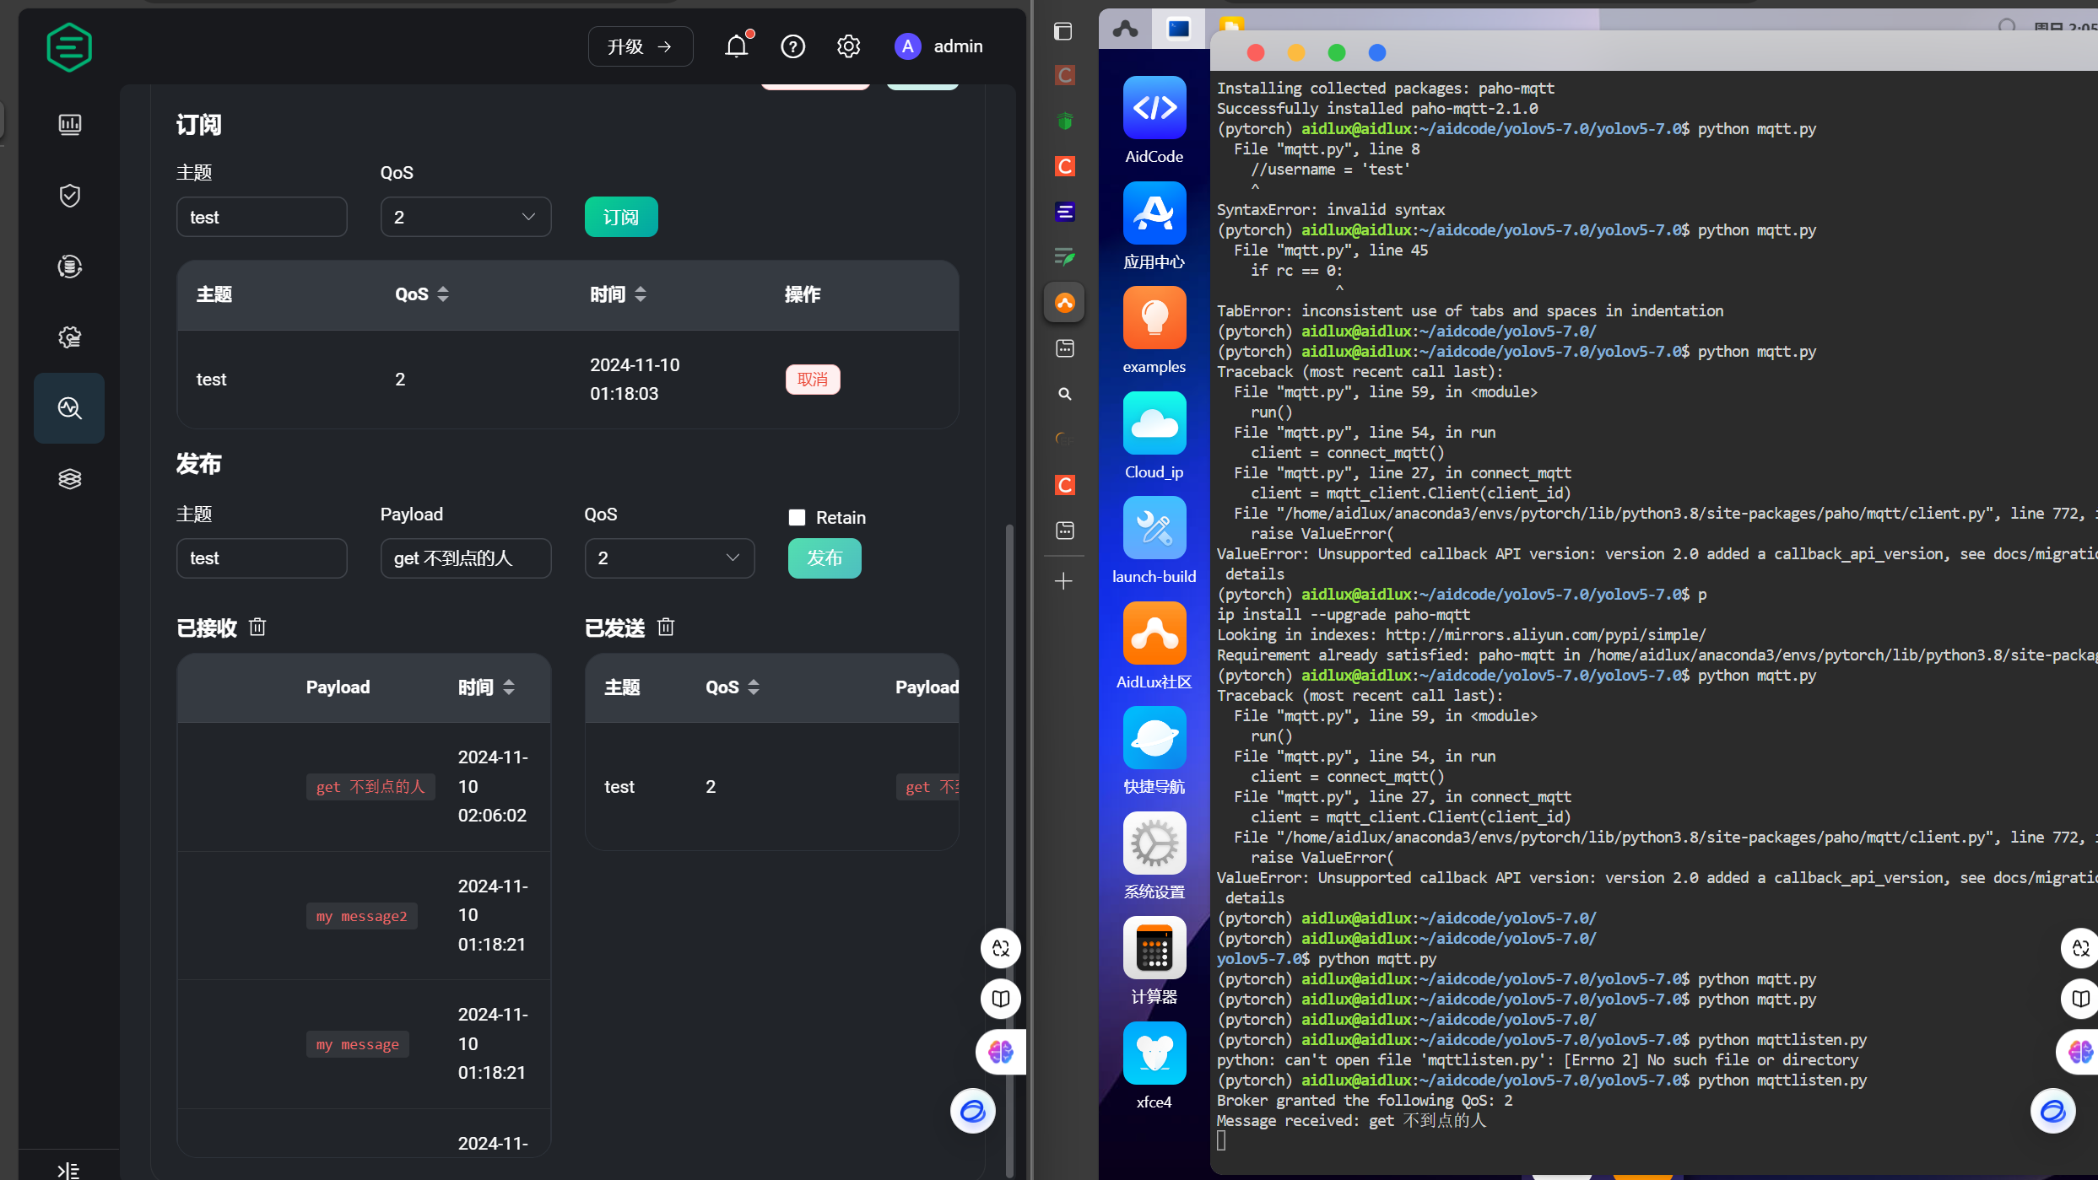The height and width of the screenshot is (1180, 2098).
Task: Open the notification bell icon
Action: point(736,46)
